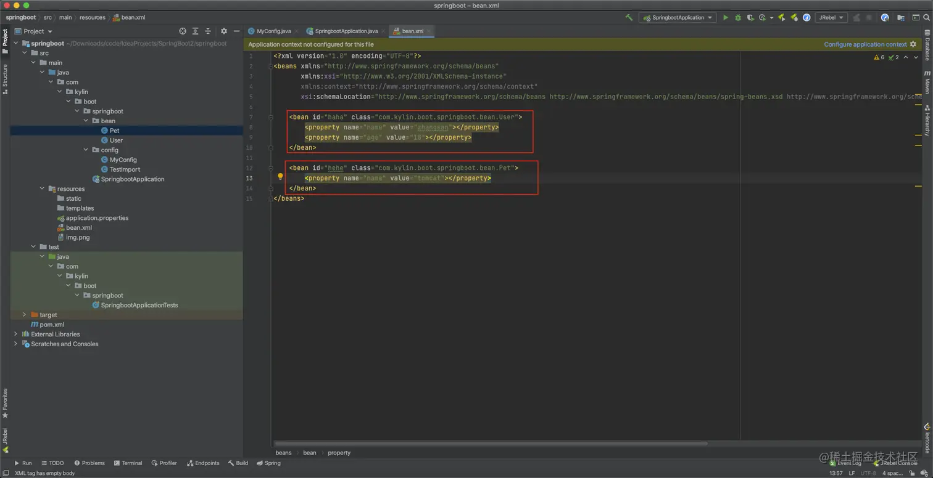933x478 pixels.
Task: Open the Maven side panel
Action: point(927,83)
